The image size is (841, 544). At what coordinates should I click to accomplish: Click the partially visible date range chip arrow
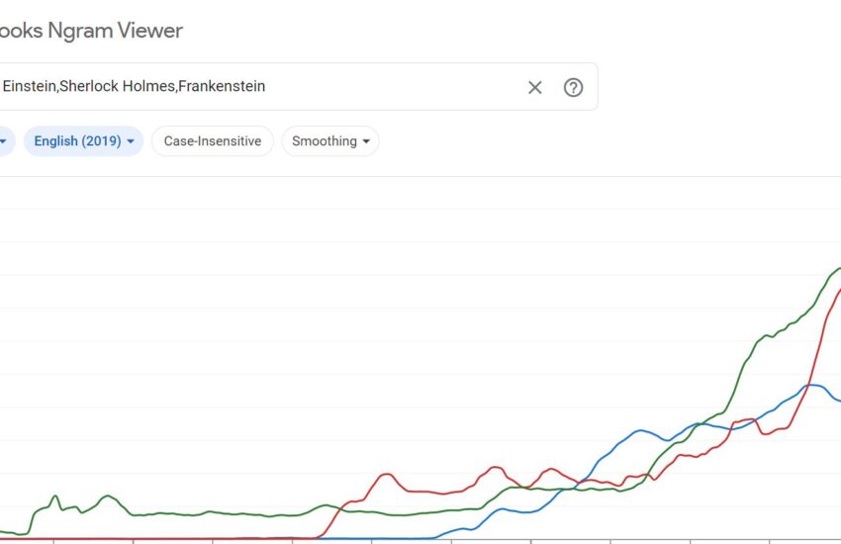point(3,141)
